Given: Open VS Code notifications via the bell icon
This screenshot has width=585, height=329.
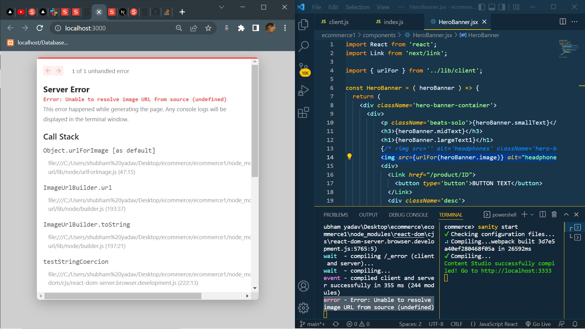Looking at the screenshot, I should pos(575,324).
